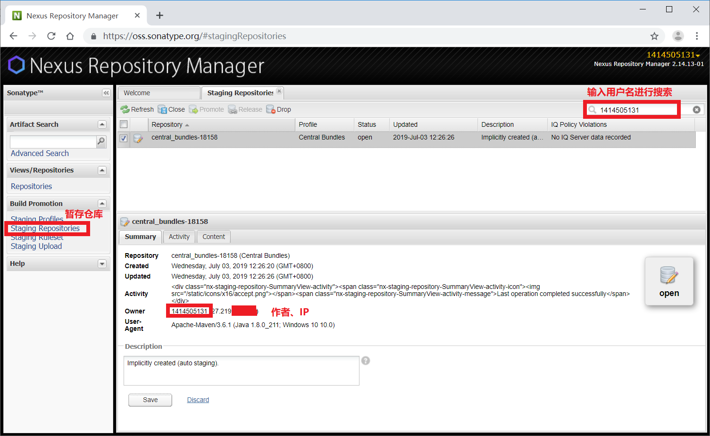710x436 pixels.
Task: Go back in browser history
Action: [x=13, y=36]
